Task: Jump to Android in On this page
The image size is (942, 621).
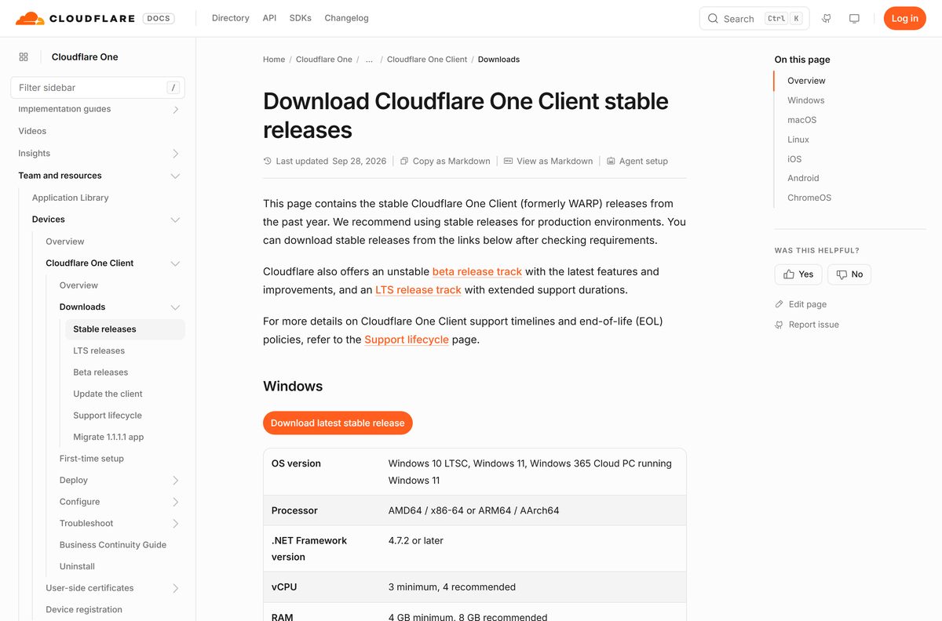Action: tap(803, 178)
